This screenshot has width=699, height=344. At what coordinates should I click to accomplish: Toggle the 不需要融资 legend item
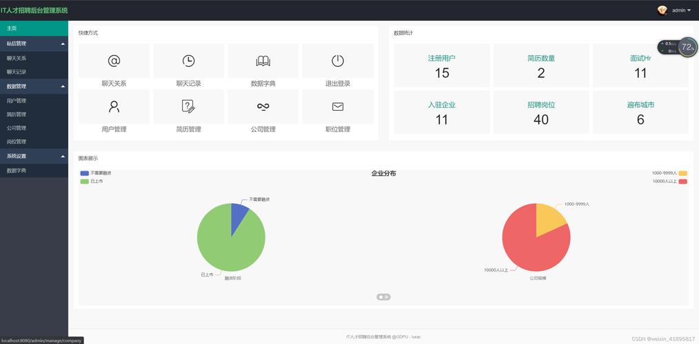coord(96,173)
